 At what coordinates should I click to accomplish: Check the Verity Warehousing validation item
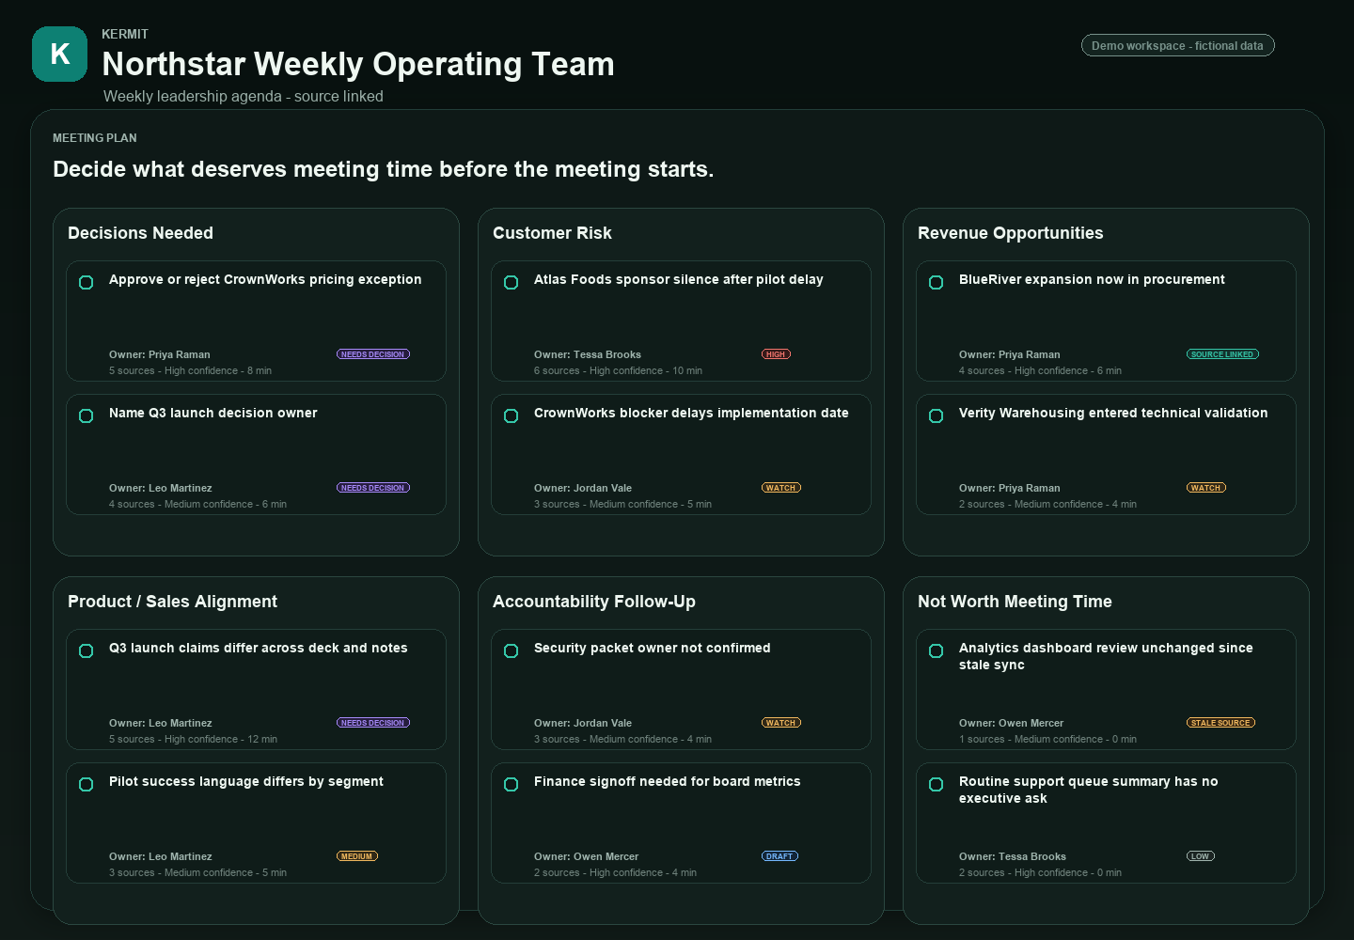click(937, 415)
